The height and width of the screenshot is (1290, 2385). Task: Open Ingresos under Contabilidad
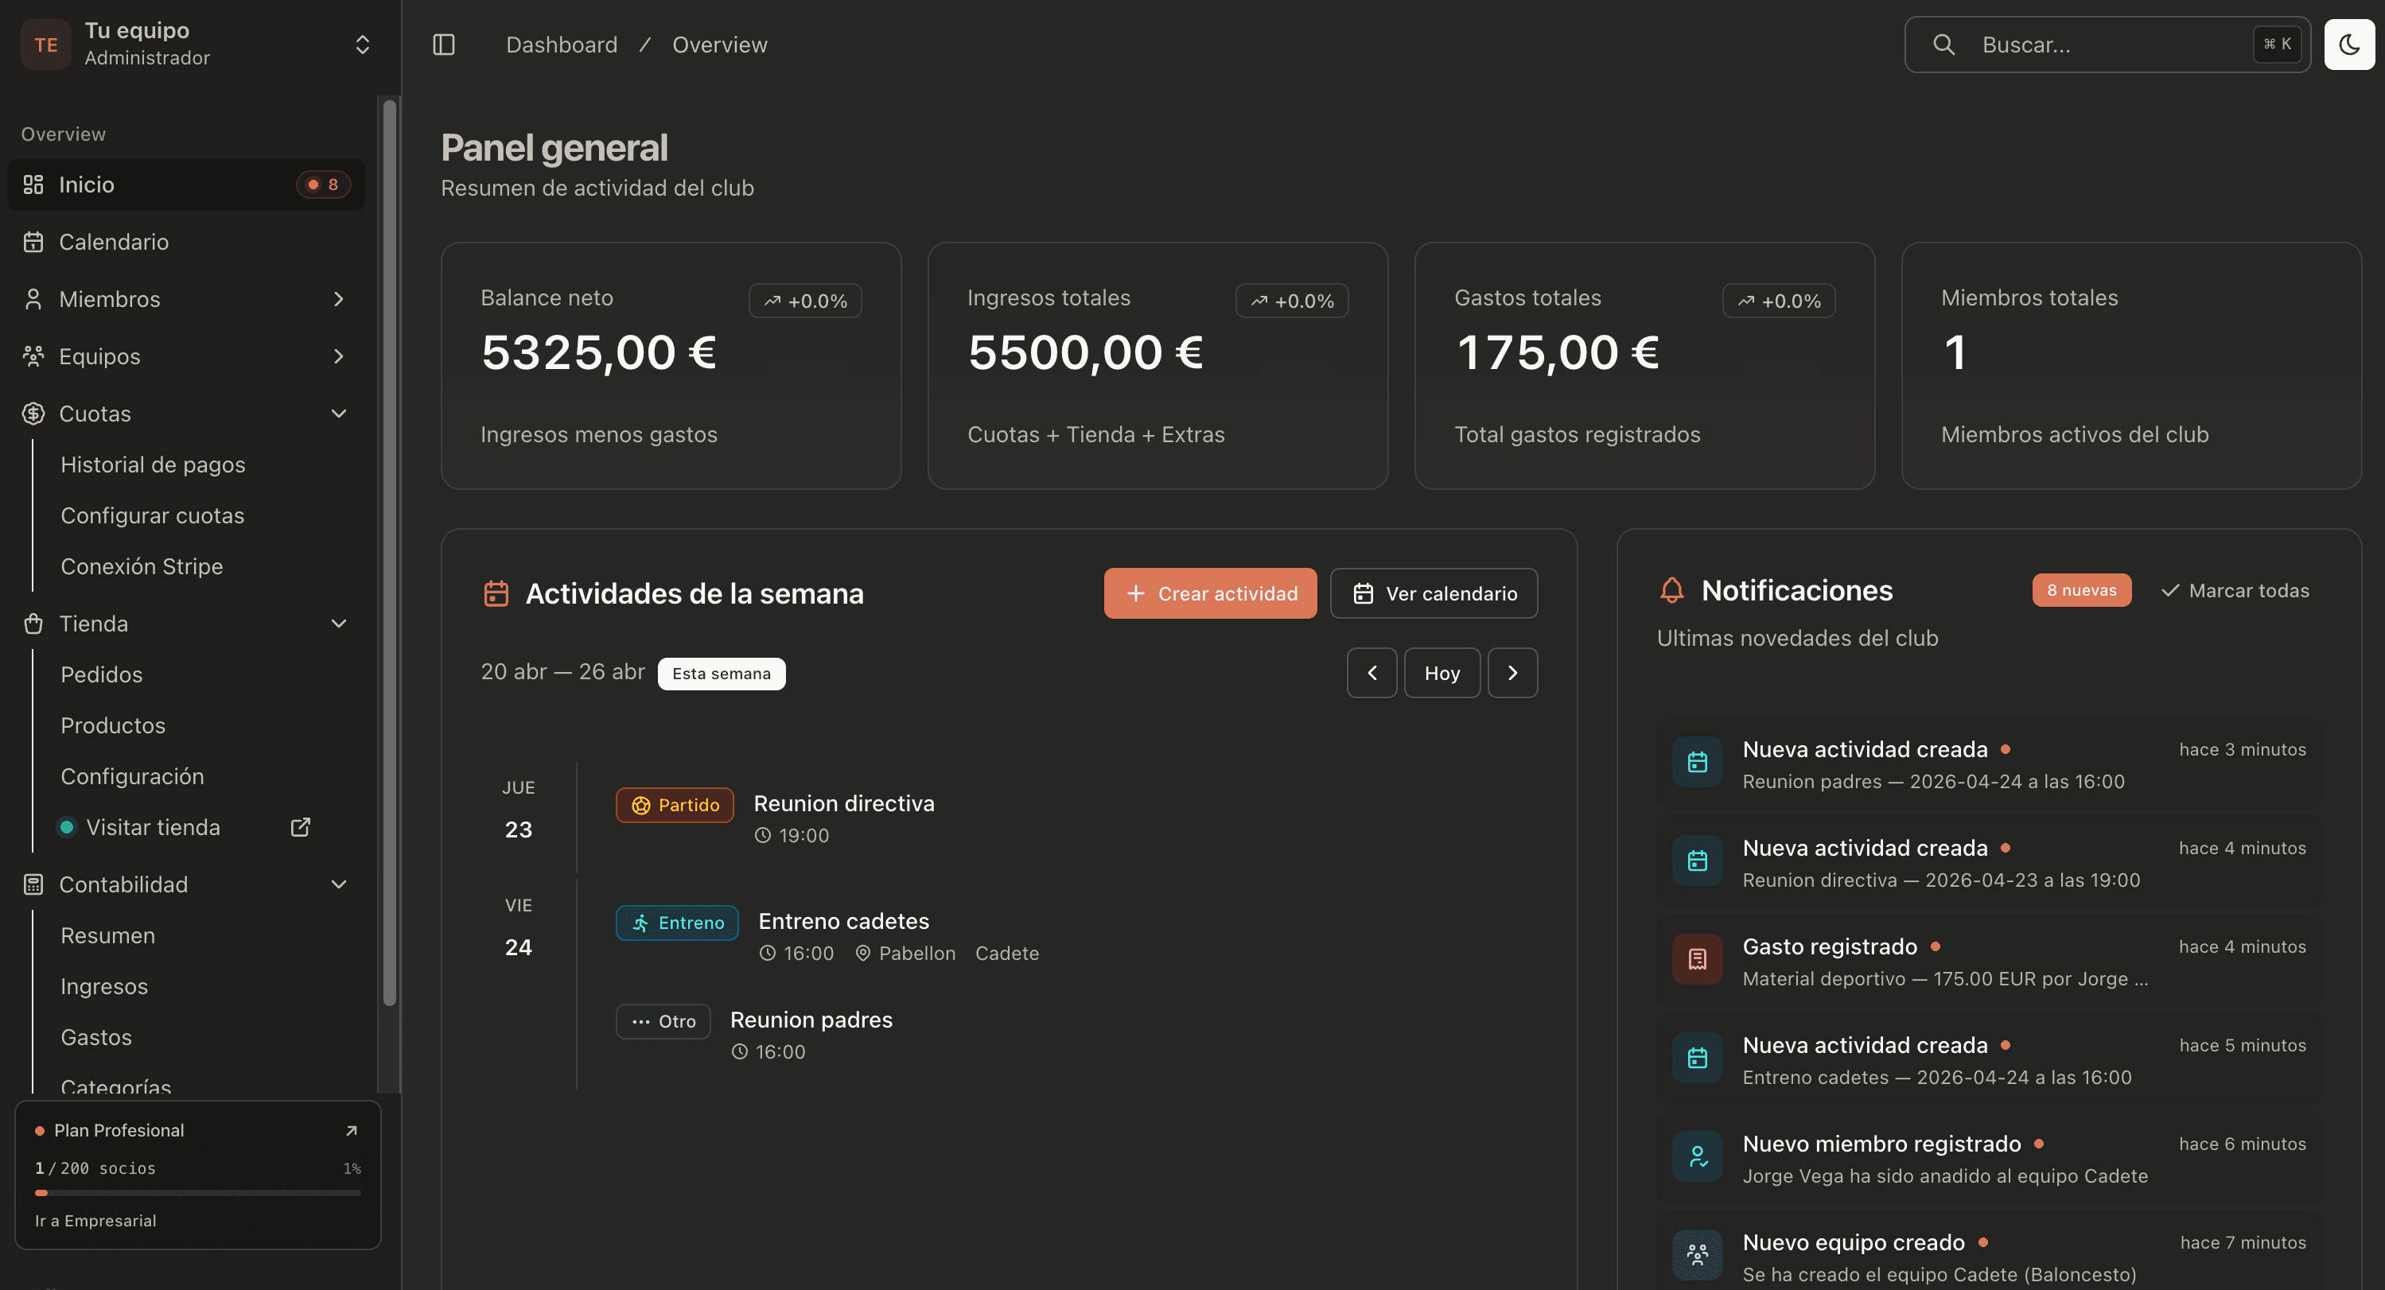click(x=103, y=986)
